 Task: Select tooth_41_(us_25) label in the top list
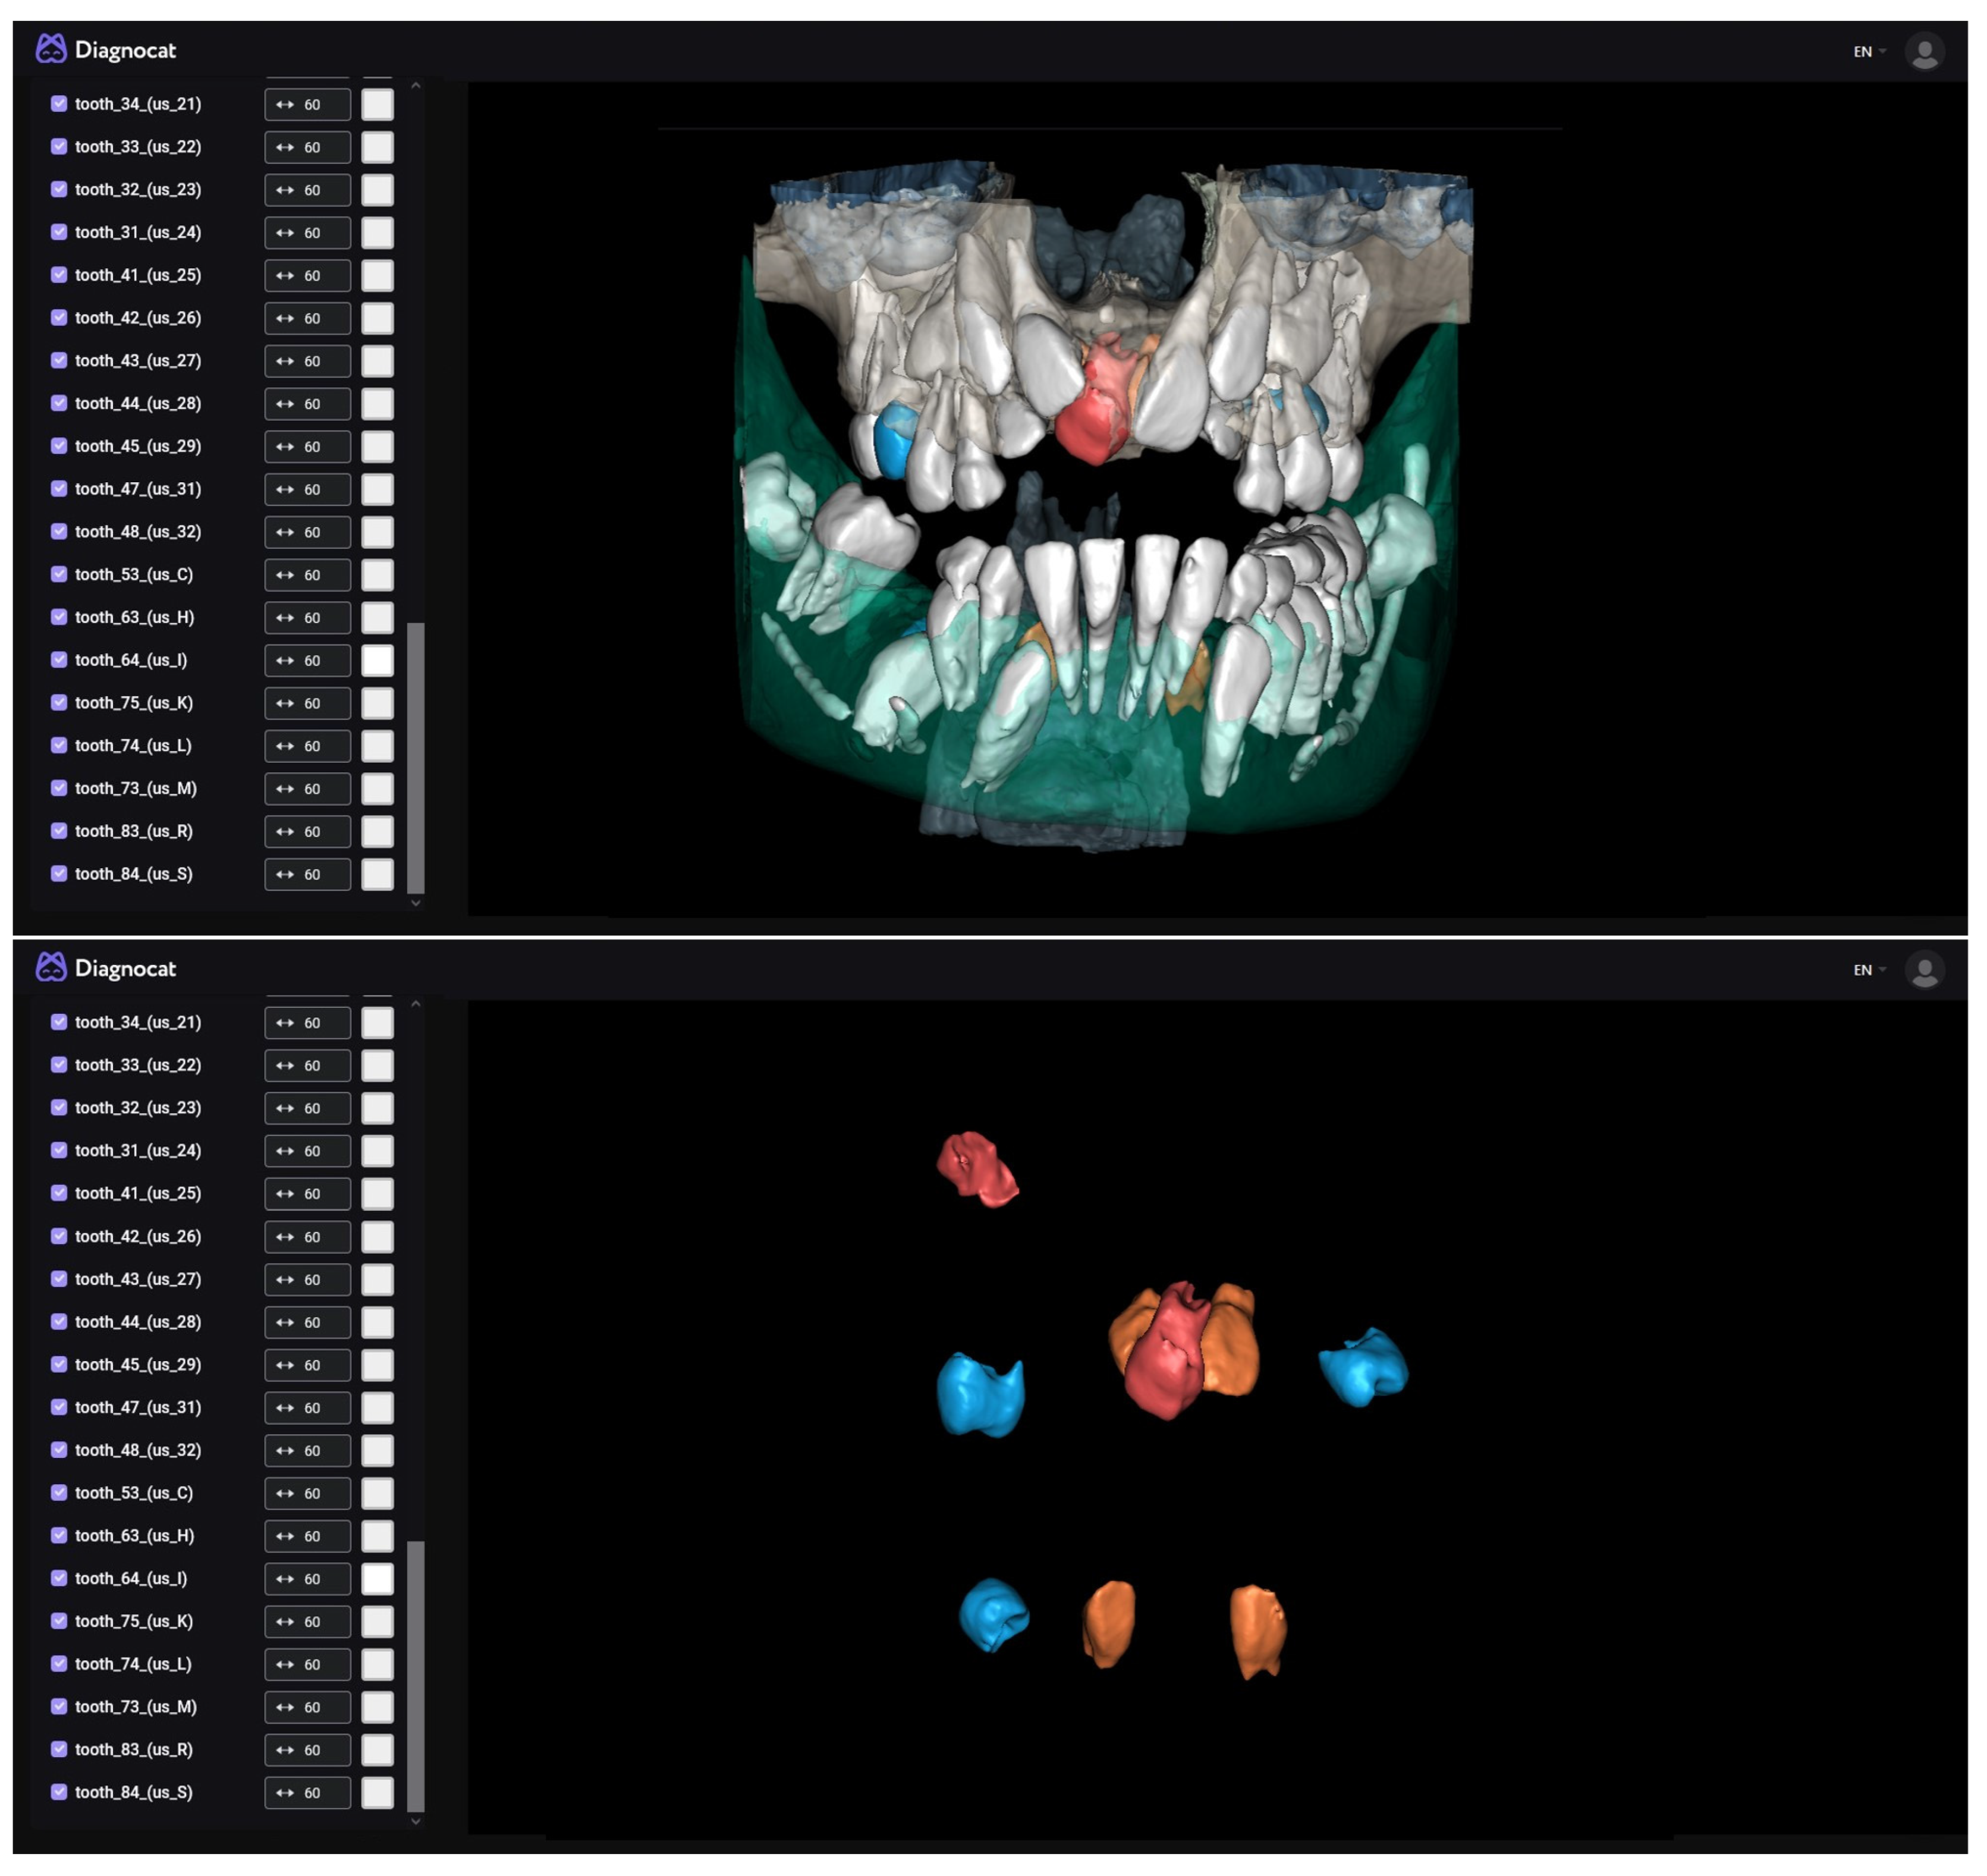pyautogui.click(x=138, y=275)
